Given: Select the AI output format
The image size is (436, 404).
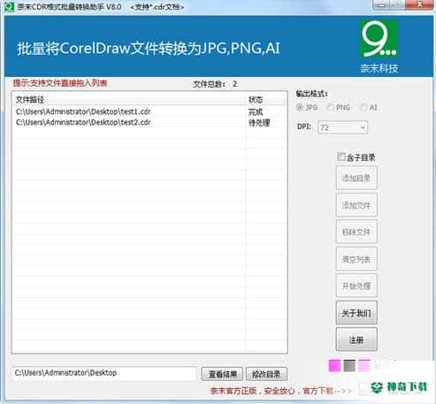Looking at the screenshot, I should click(369, 108).
